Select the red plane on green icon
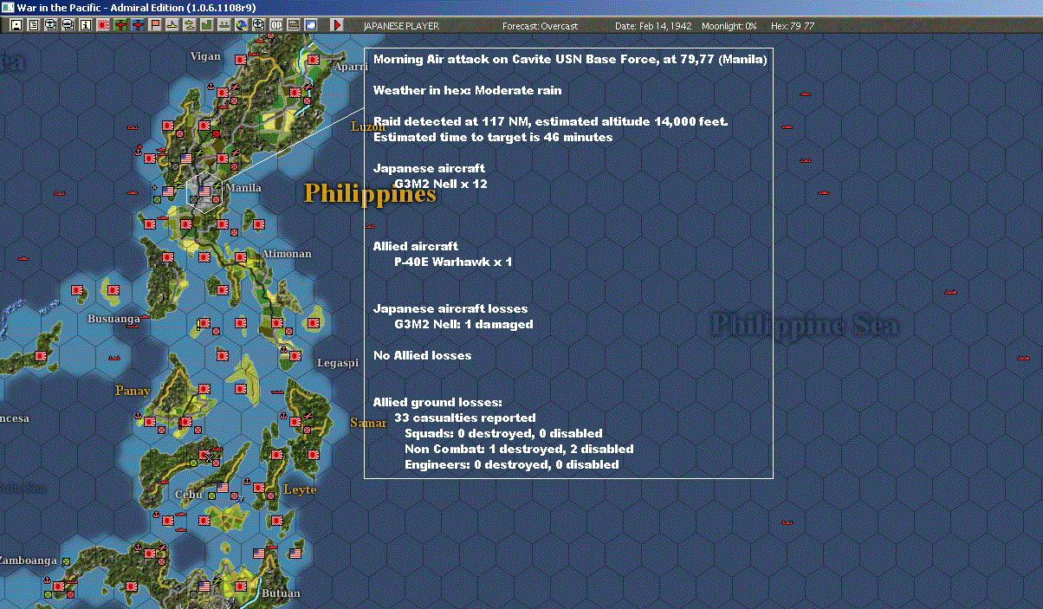The height and width of the screenshot is (609, 1043). (120, 25)
